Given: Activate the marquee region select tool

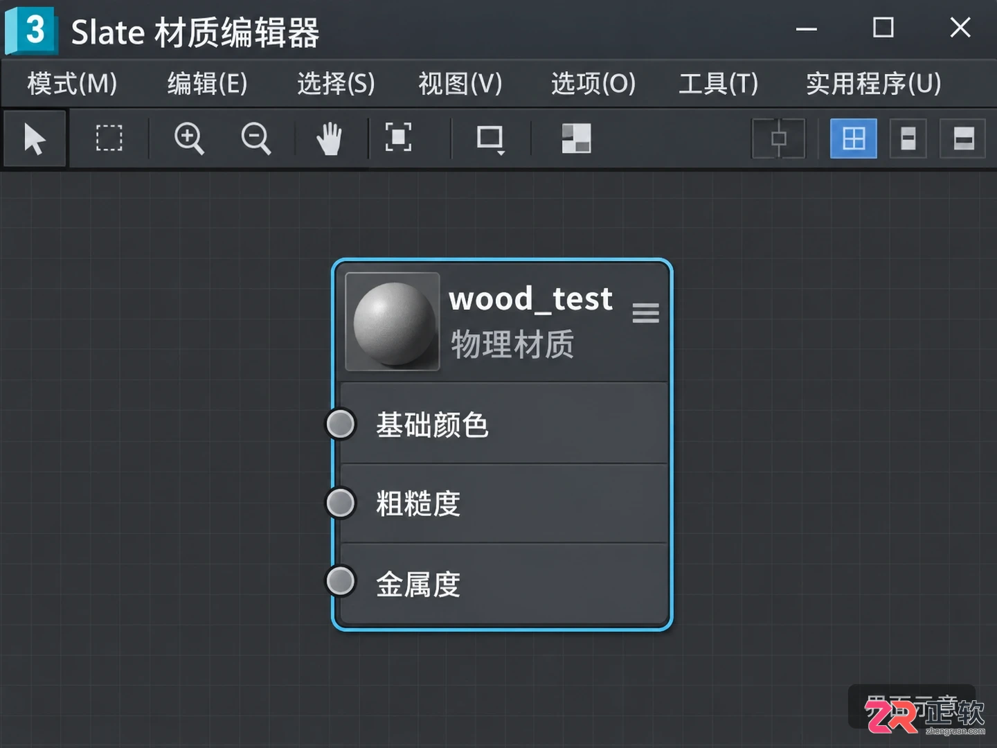Looking at the screenshot, I should tap(109, 139).
